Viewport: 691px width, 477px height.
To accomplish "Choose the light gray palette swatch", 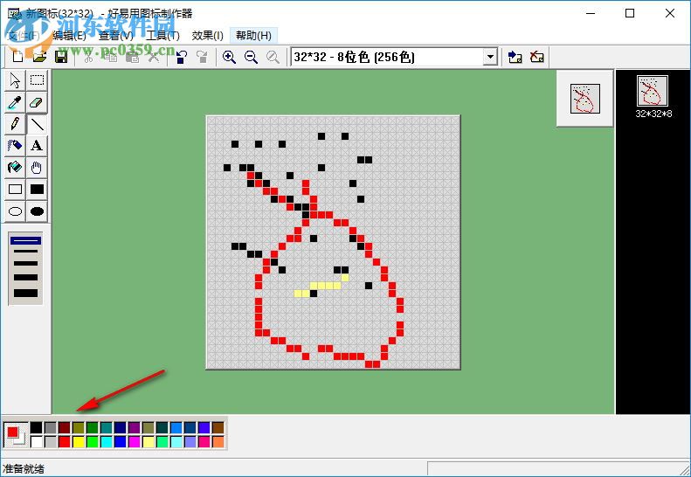I will 51,441.
